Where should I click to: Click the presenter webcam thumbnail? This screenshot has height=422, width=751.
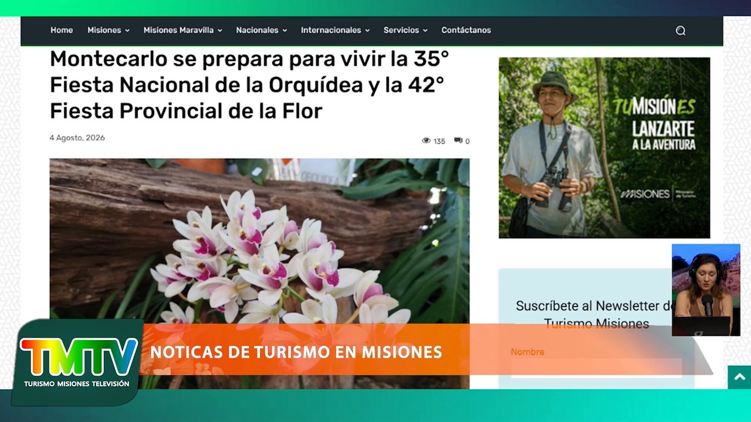[706, 290]
